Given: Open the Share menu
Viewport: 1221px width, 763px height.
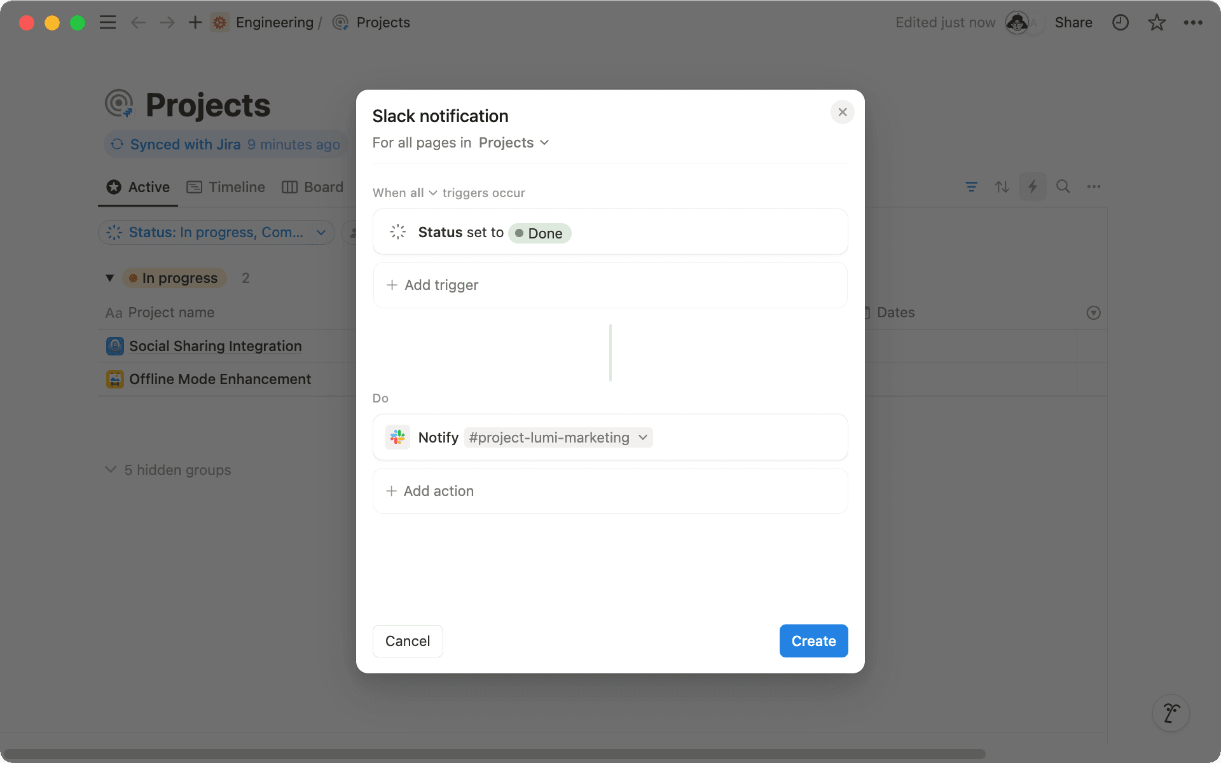Looking at the screenshot, I should pos(1073,22).
